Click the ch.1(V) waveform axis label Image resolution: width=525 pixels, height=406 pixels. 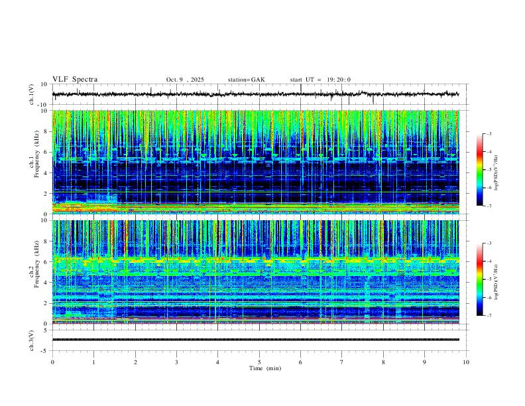pos(32,94)
